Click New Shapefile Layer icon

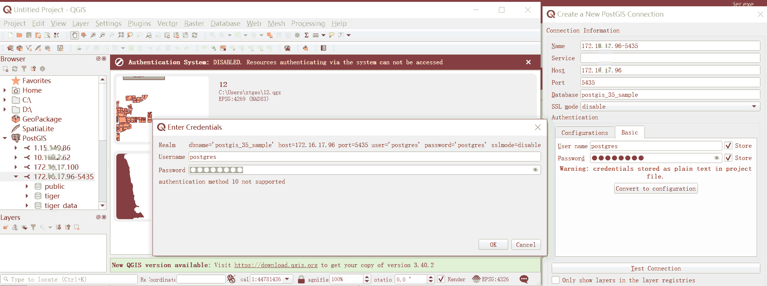[29, 48]
